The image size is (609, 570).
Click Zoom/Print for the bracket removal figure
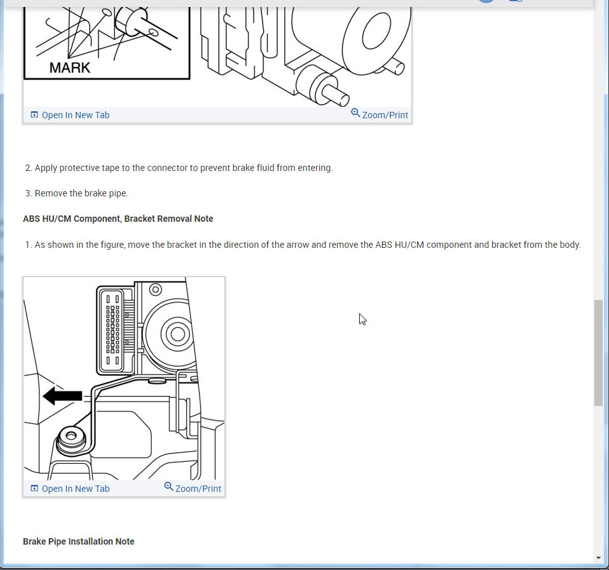click(x=193, y=487)
